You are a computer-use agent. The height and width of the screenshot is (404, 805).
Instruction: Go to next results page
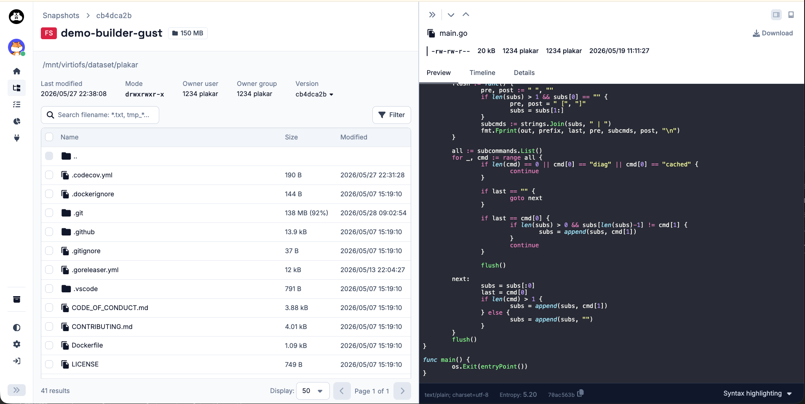click(x=402, y=391)
